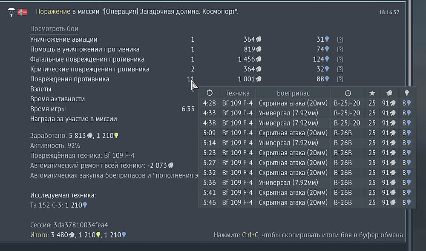The image size is (426, 251).
Task: Click the 'Активность: 92%' line
Action: [x=55, y=145]
